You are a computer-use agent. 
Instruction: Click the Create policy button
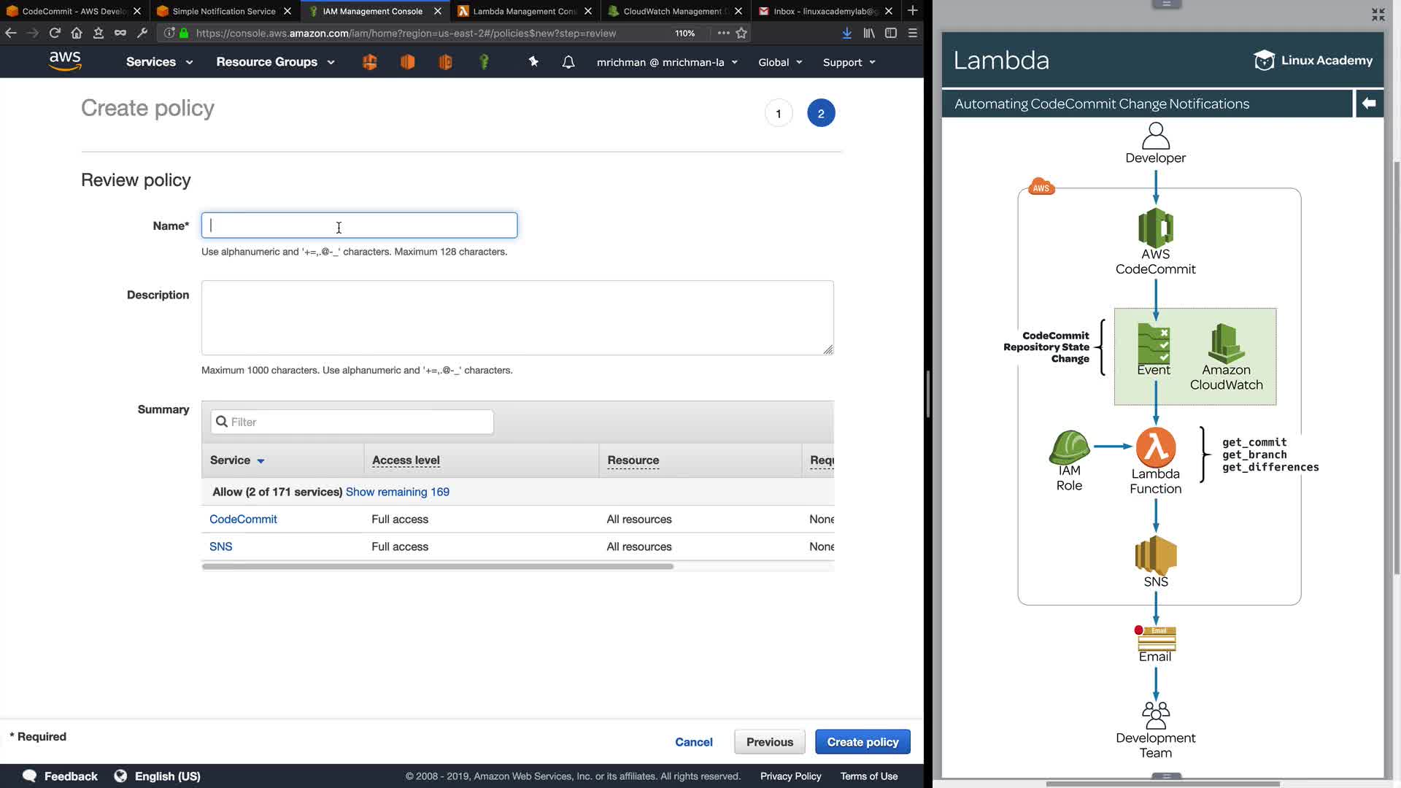tap(862, 742)
